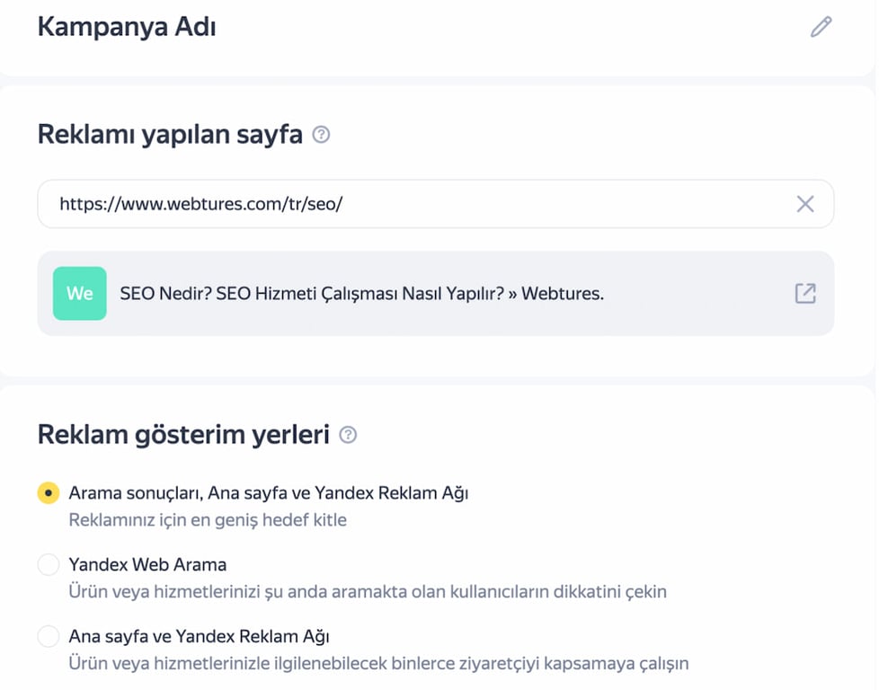Edit the campaign name using the pencil icon
Image resolution: width=879 pixels, height=690 pixels.
coord(821,26)
